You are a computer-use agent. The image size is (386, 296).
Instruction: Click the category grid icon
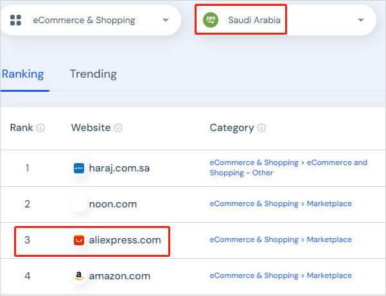coord(16,20)
